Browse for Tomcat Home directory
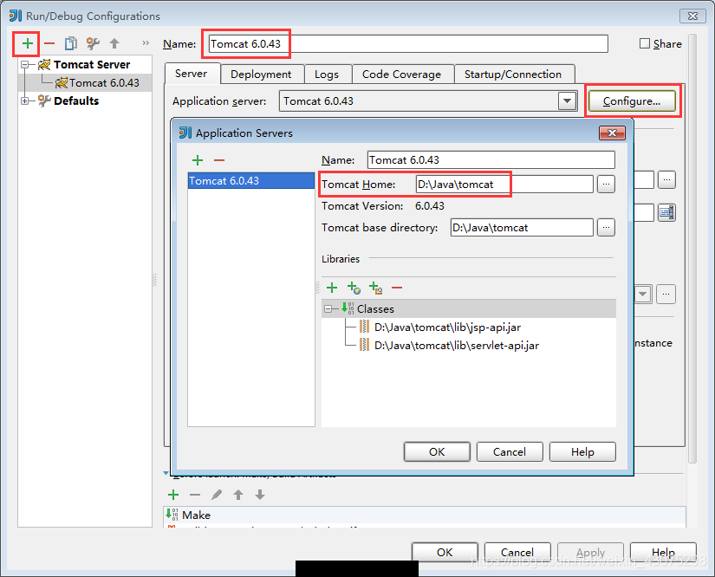 [x=606, y=185]
